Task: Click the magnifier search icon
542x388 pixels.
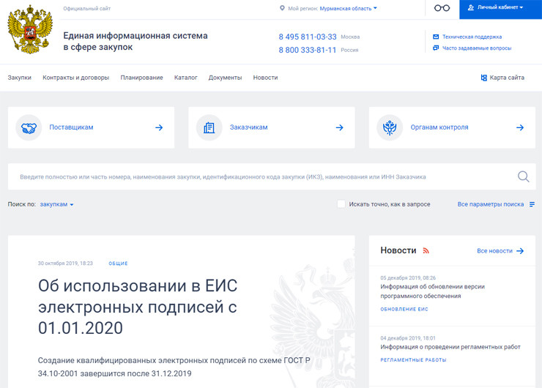Action: pos(523,176)
